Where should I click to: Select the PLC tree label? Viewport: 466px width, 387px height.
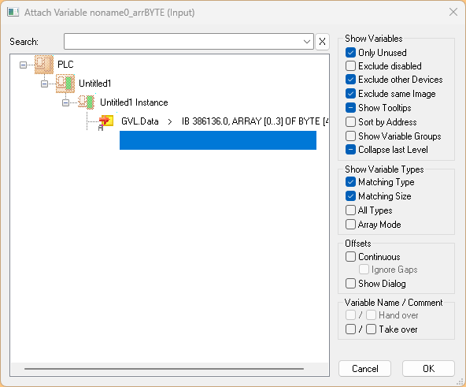[x=65, y=65]
